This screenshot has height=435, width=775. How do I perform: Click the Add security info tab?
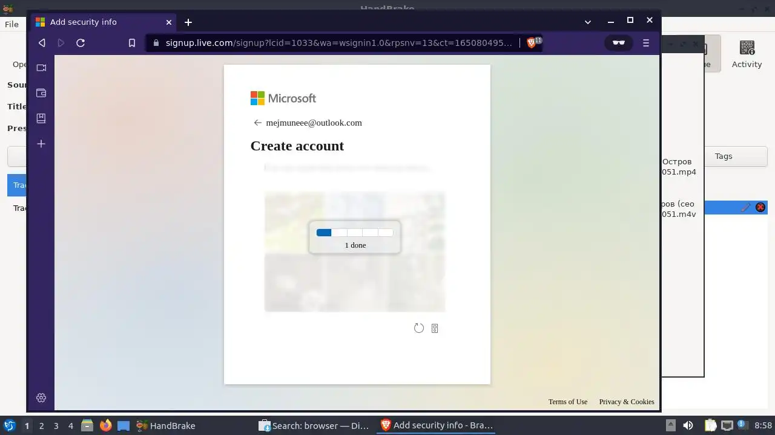103,22
